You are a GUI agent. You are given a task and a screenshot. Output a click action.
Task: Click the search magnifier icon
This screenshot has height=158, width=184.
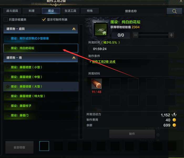174,11
